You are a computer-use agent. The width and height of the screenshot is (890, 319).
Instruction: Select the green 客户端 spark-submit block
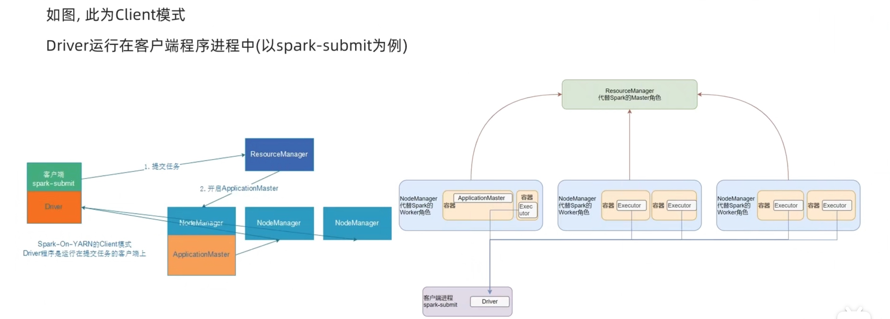(54, 177)
